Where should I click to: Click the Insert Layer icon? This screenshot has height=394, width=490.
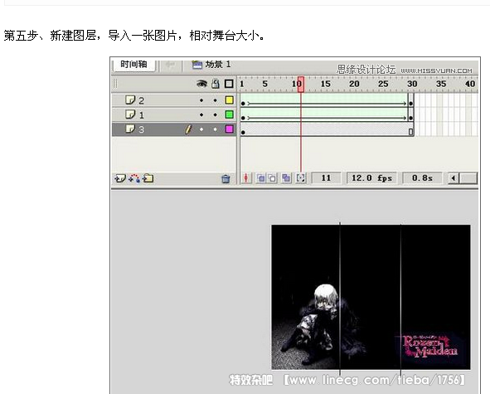(x=120, y=178)
